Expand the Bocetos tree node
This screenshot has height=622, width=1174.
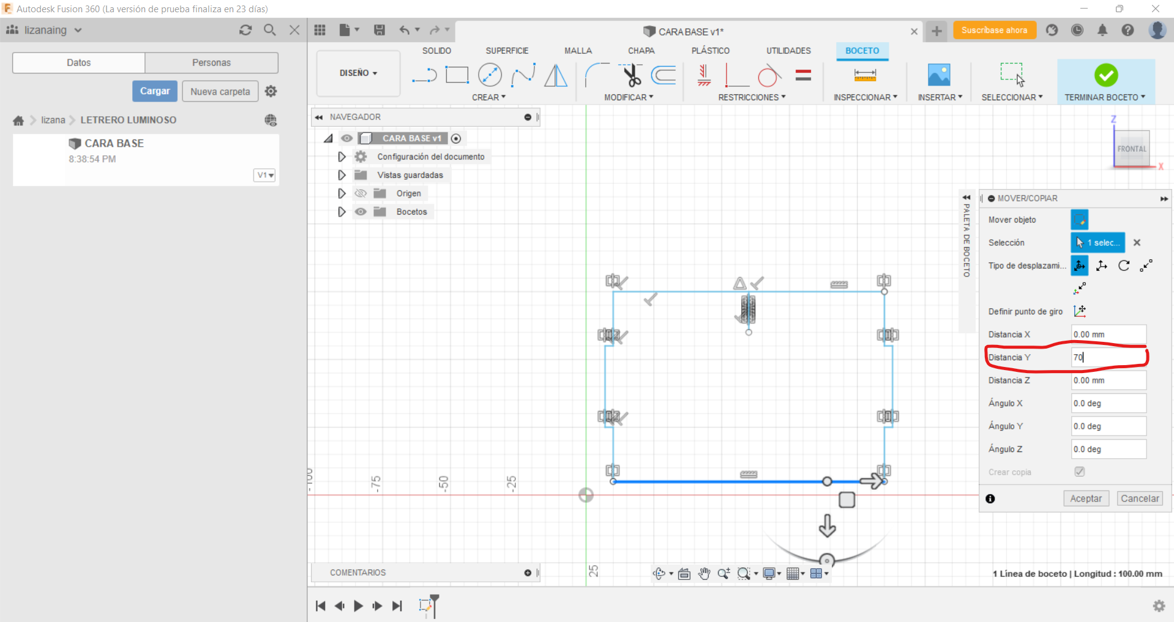pyautogui.click(x=342, y=212)
